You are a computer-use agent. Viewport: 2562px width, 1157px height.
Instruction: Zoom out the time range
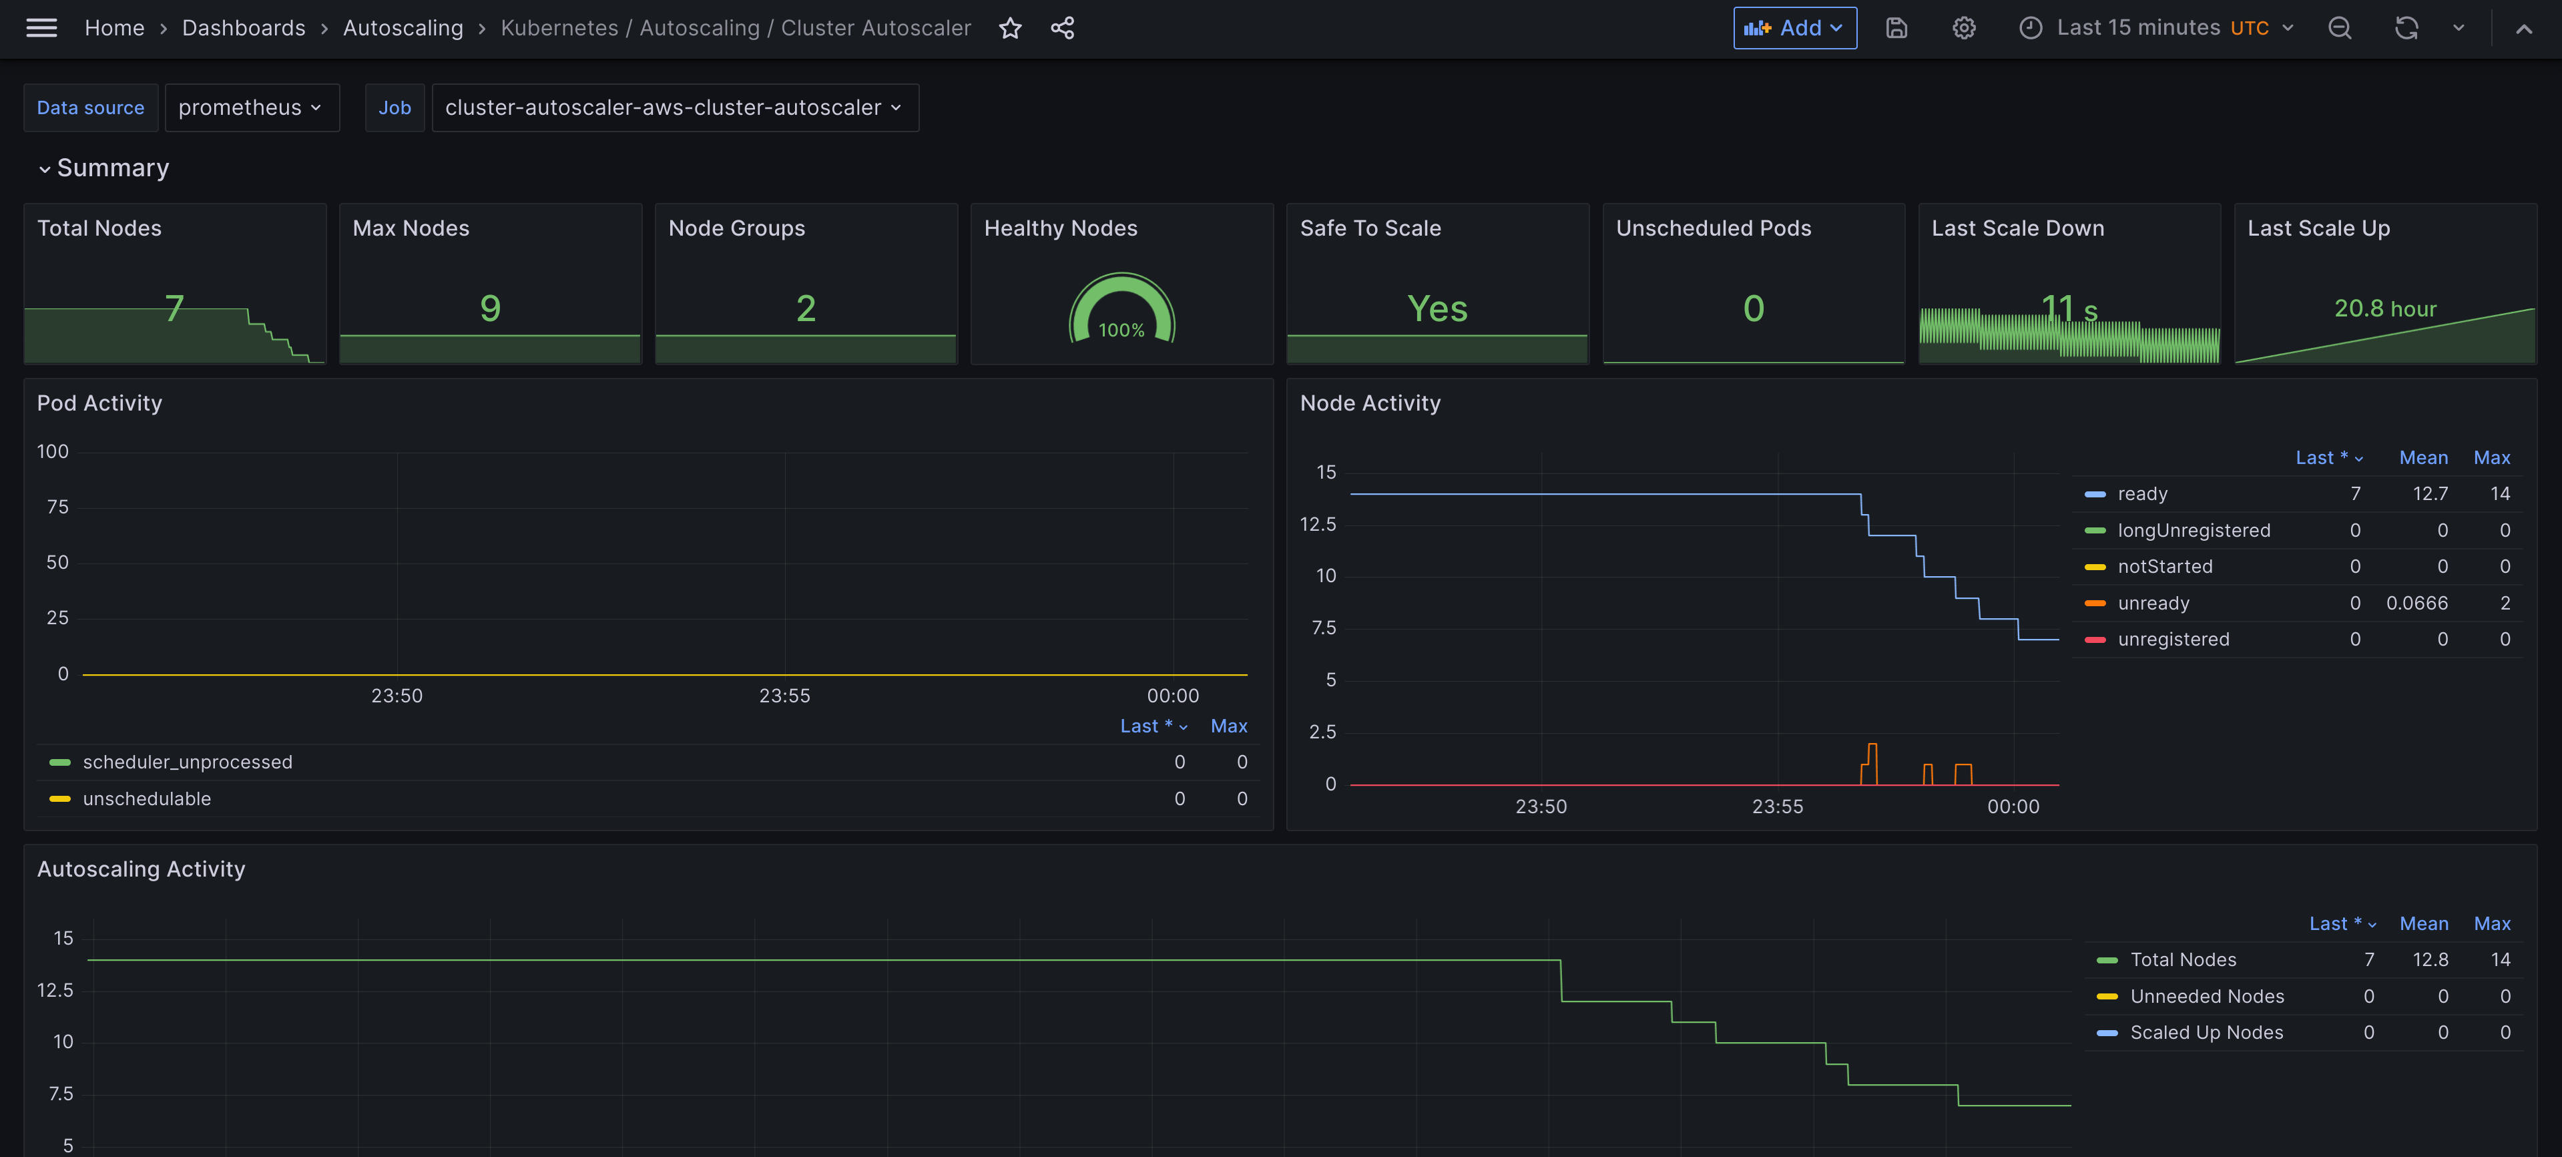[2339, 28]
